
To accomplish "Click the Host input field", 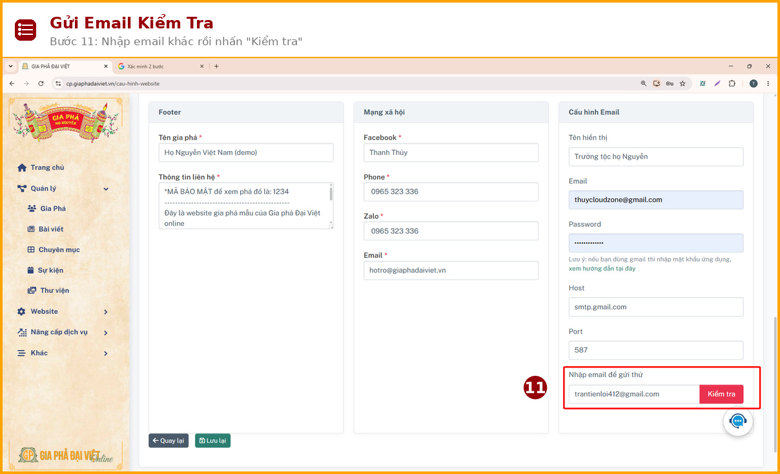I will click(656, 307).
